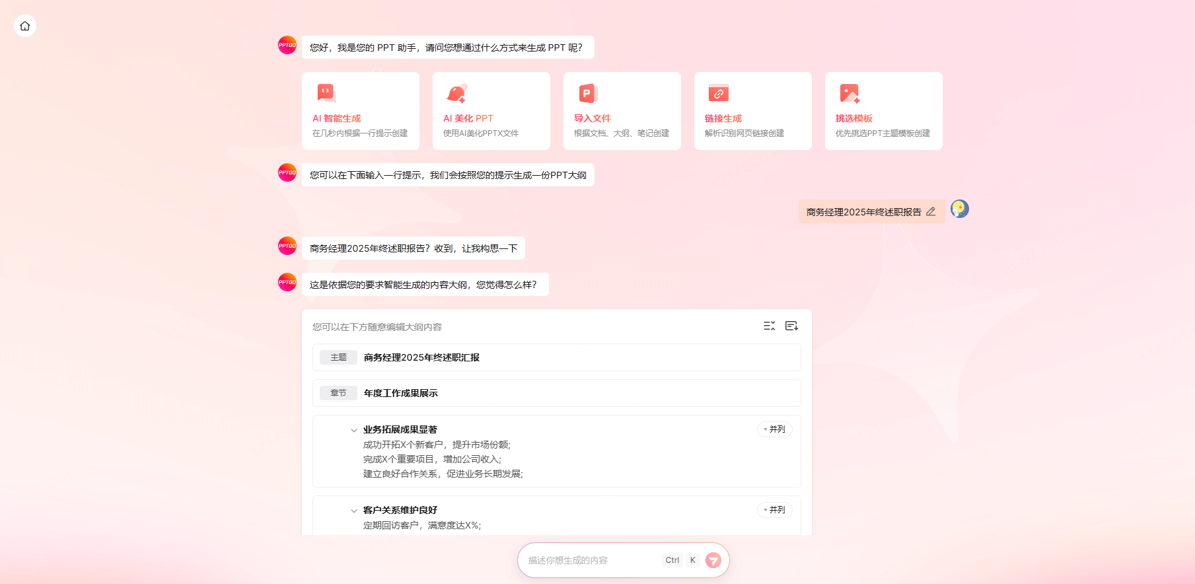The height and width of the screenshot is (584, 1195).
Task: Choose the 导入文件 option card
Action: click(x=622, y=111)
